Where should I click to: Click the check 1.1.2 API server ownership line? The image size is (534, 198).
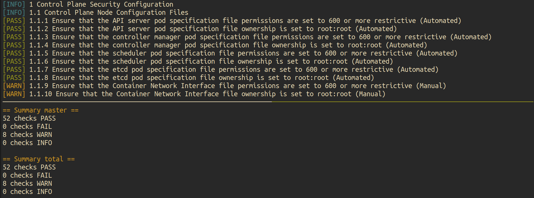click(x=213, y=29)
